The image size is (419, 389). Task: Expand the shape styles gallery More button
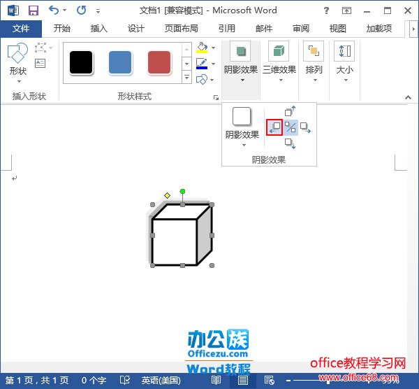click(186, 77)
